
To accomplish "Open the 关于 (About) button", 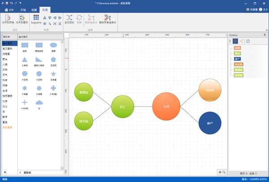I will 263,9.
